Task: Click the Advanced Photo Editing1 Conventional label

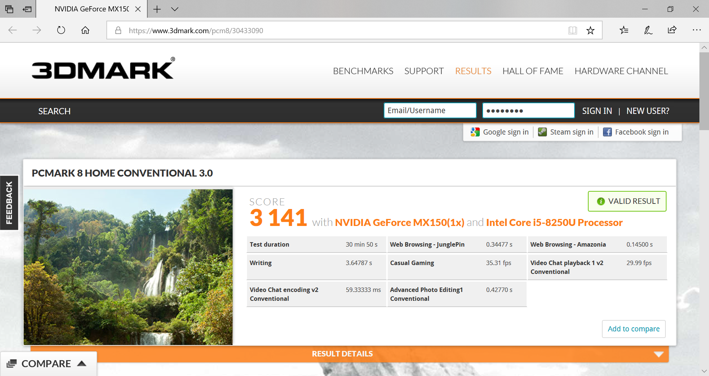Action: point(427,294)
